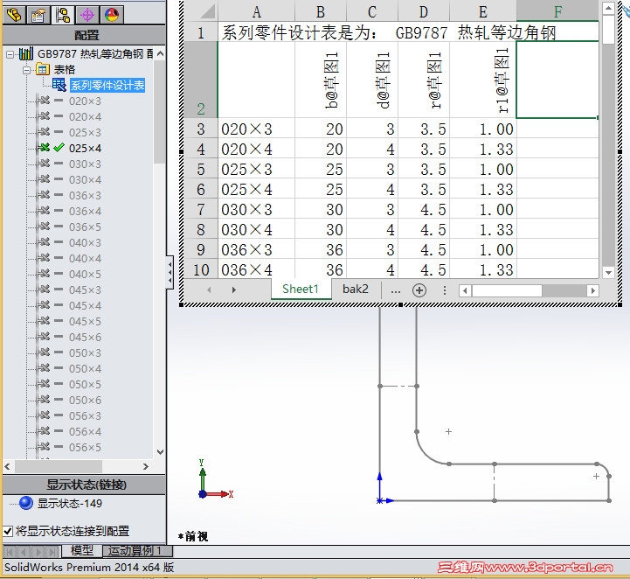Viewport: 630px width, 579px height.
Task: Select configuration 020×4 in the tree
Action: 85,116
